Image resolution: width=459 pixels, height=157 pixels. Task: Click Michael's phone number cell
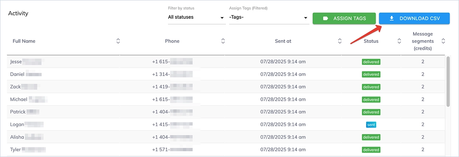pos(172,99)
